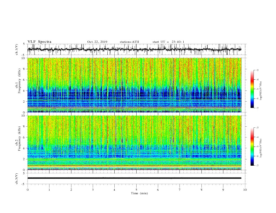Viewport: 276px width, 213px height.
Task: Click tick label "1" on the Time axis
Action: pyautogui.click(x=49, y=190)
